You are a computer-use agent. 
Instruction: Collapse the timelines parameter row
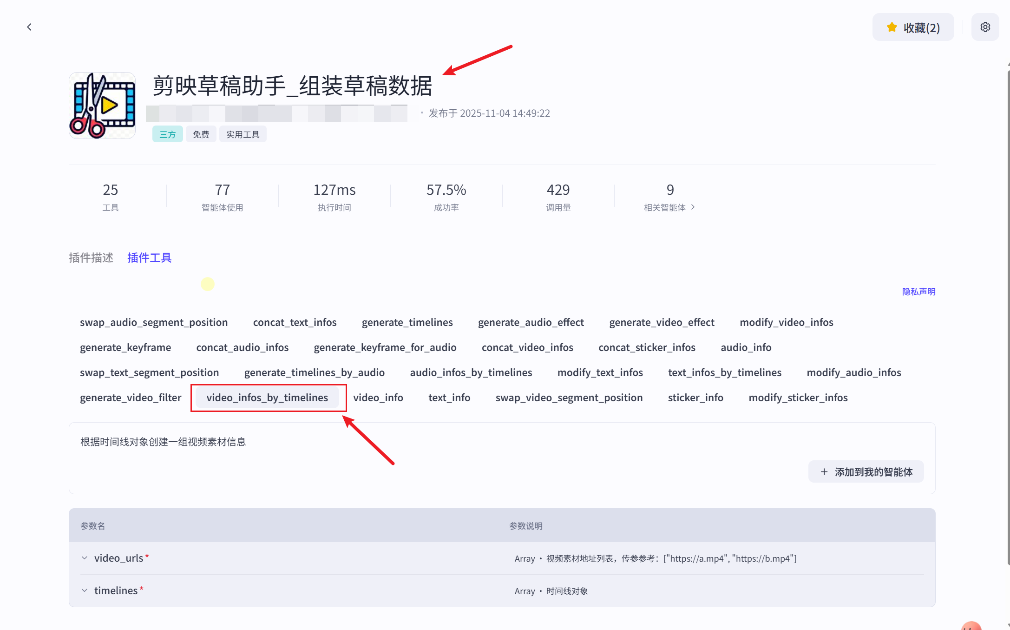coord(85,590)
